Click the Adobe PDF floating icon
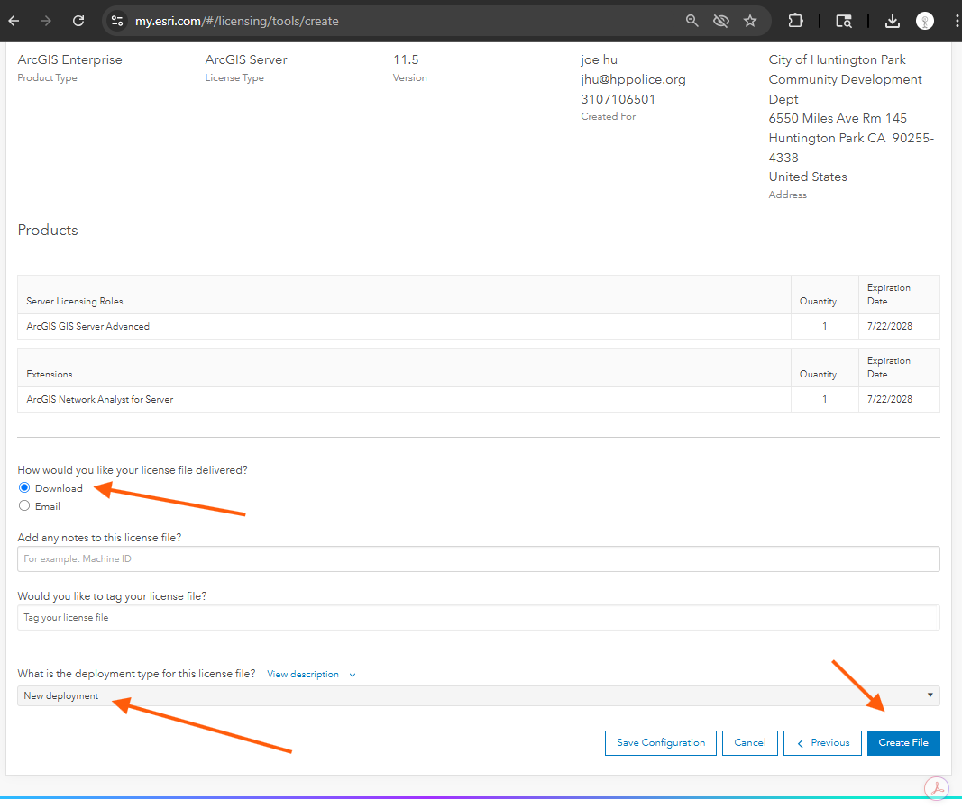The image size is (962, 808). pos(938,788)
